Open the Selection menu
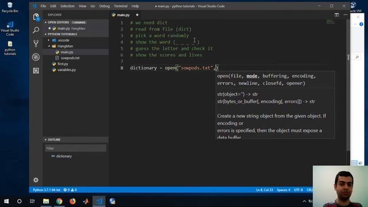The width and height of the screenshot is (368, 207). [67, 6]
